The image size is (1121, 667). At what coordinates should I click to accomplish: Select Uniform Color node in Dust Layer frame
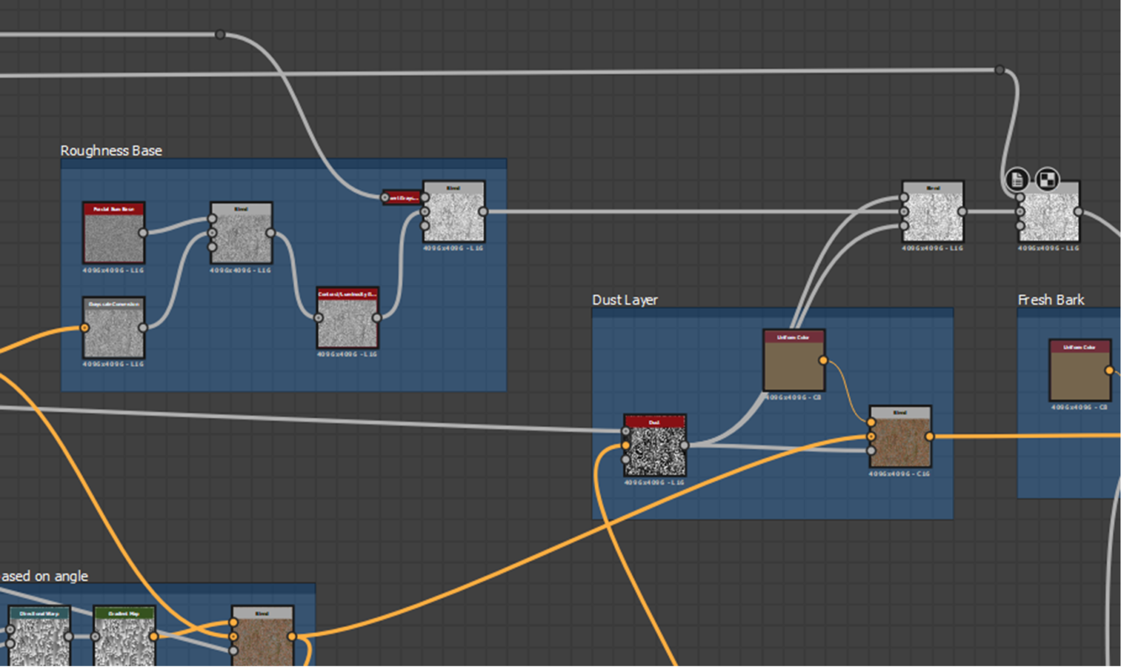click(794, 366)
